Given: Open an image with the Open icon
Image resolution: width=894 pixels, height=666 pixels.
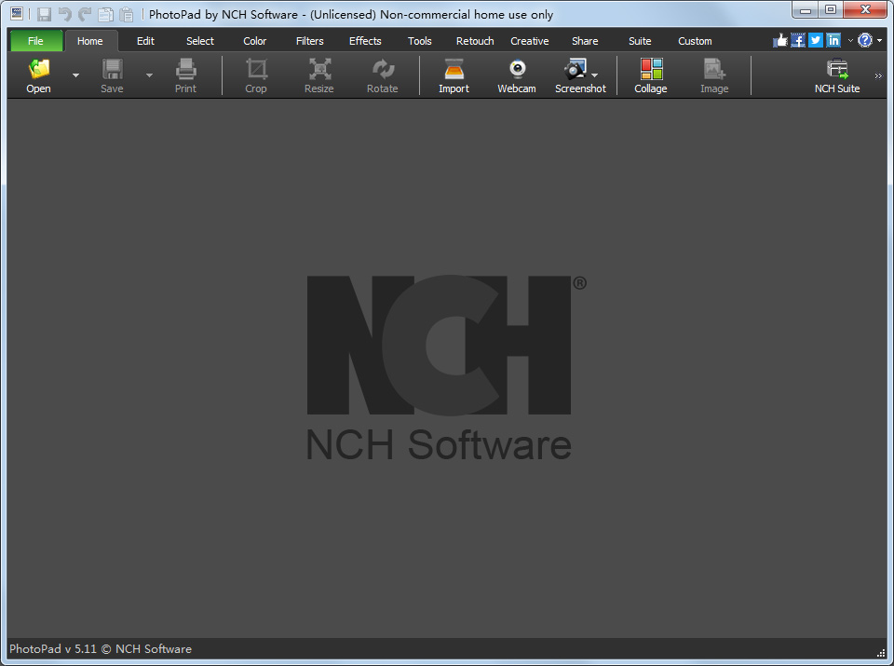Looking at the screenshot, I should pos(38,75).
